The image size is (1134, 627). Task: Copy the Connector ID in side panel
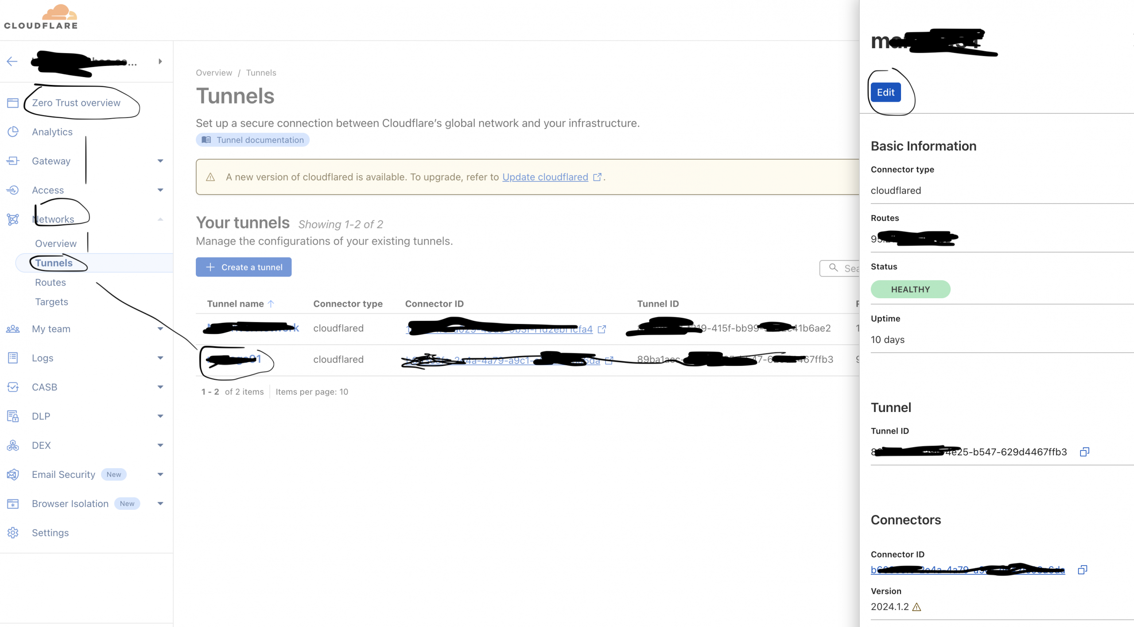[x=1083, y=570]
